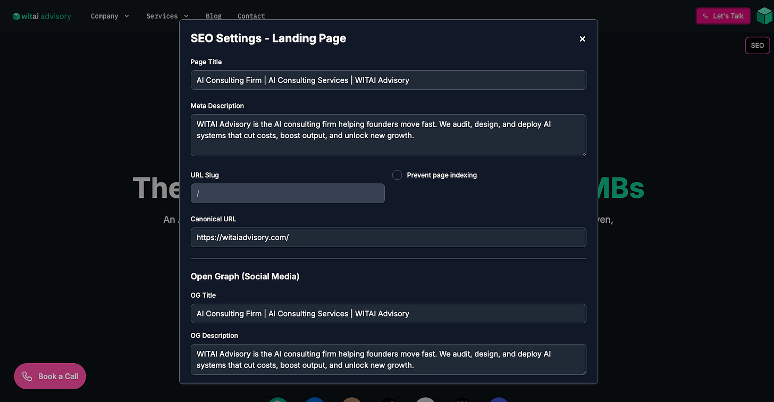Open the Services menu

click(167, 16)
